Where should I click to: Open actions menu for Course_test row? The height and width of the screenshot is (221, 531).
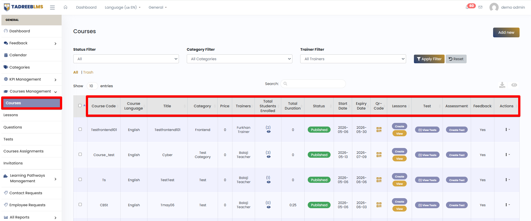pyautogui.click(x=507, y=155)
